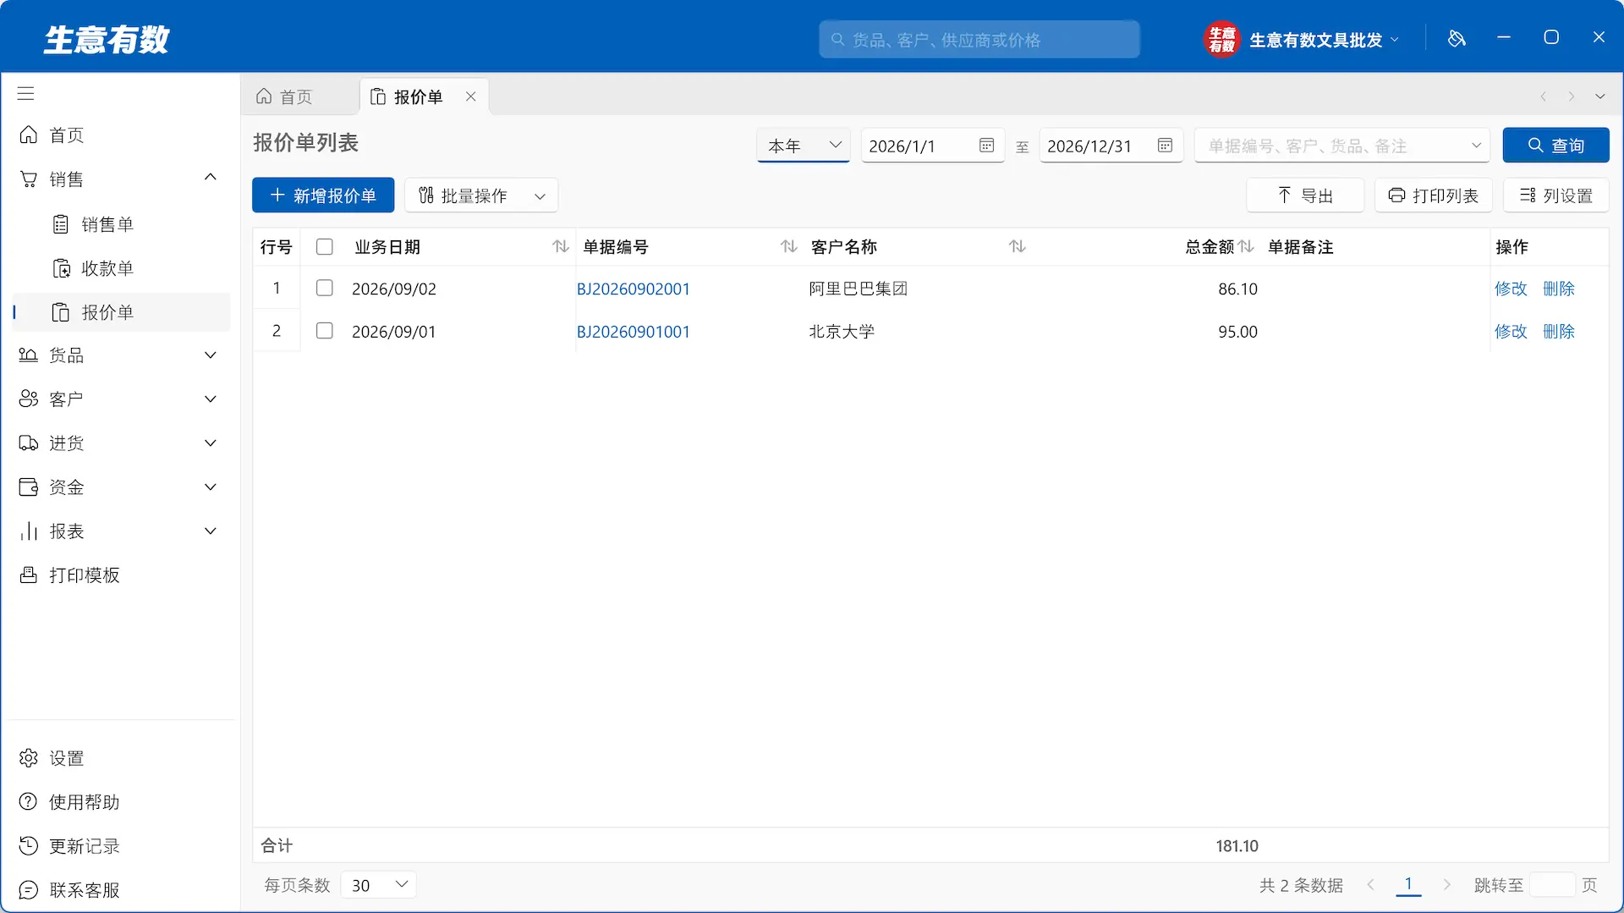Go to next page arrow in pagination
Screen dimensions: 1624x913
[1447, 885]
